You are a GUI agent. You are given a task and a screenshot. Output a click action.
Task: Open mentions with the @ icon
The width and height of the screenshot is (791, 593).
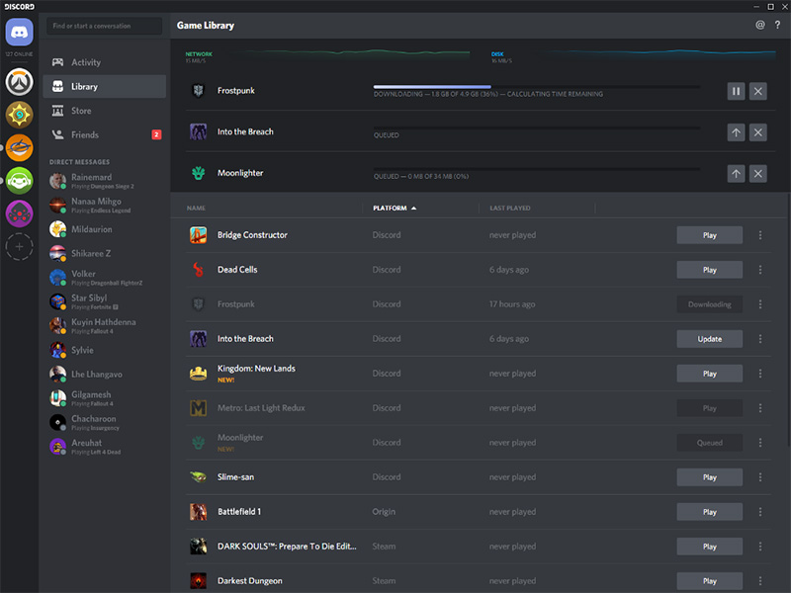click(x=759, y=26)
